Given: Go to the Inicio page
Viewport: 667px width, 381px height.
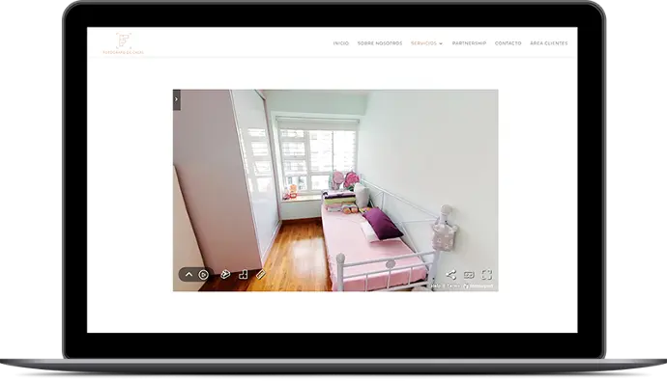Looking at the screenshot, I should pos(340,43).
